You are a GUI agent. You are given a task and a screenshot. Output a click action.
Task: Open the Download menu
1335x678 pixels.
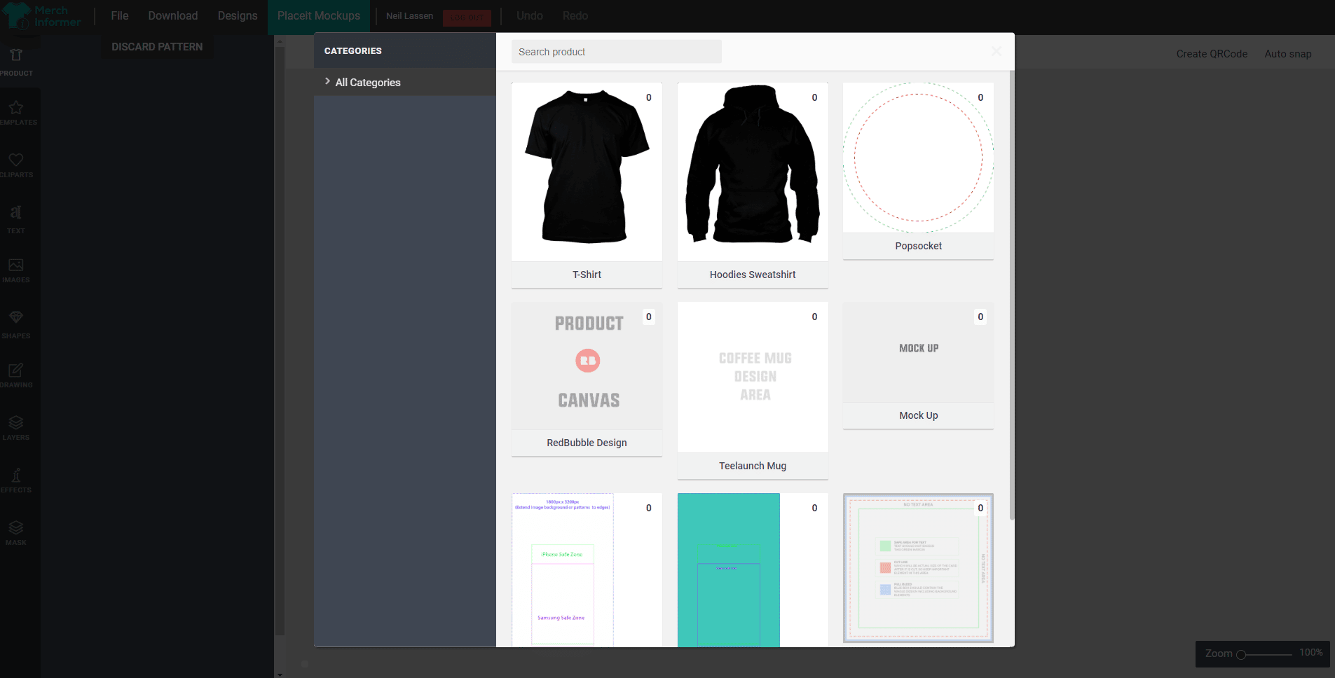point(173,15)
